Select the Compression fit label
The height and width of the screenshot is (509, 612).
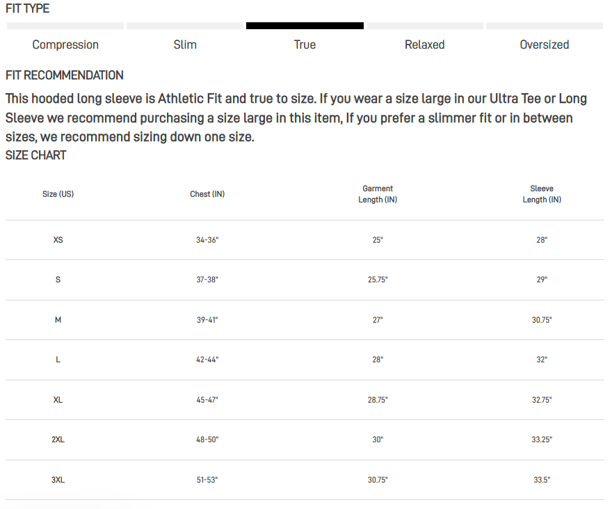65,45
